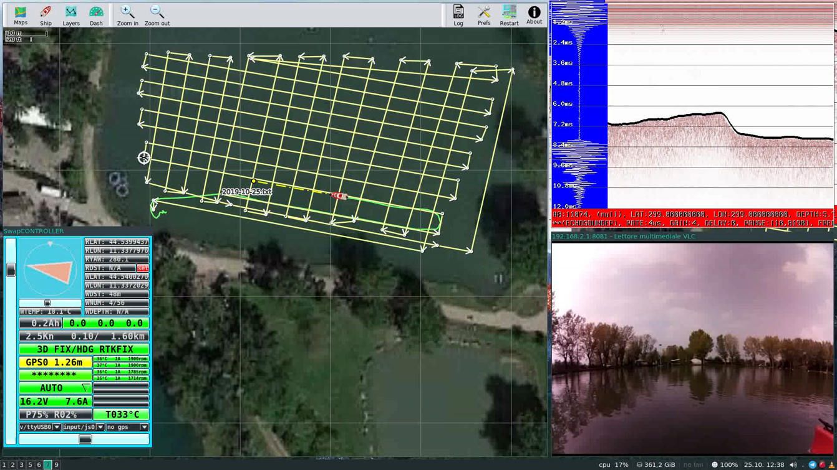Open the About dialog

(534, 15)
